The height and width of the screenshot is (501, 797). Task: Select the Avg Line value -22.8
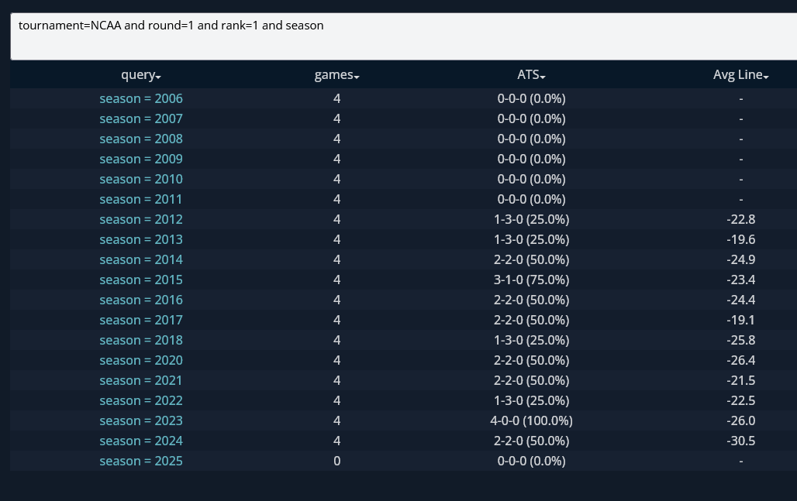tap(740, 219)
